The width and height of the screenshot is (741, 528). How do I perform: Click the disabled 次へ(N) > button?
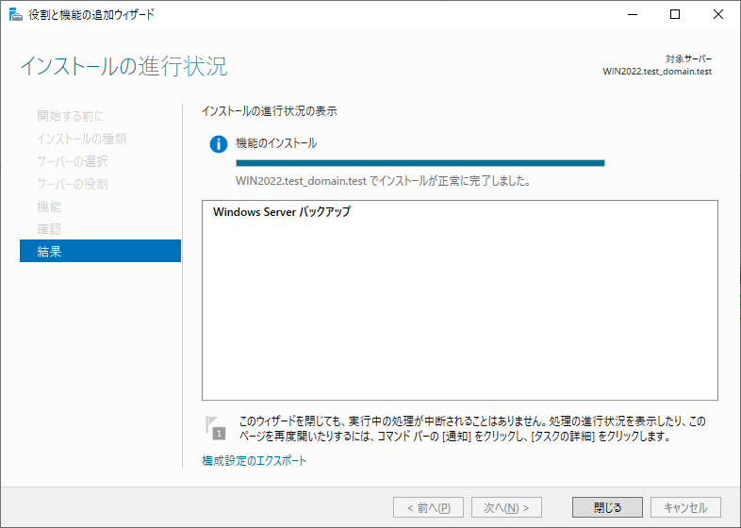(x=506, y=507)
